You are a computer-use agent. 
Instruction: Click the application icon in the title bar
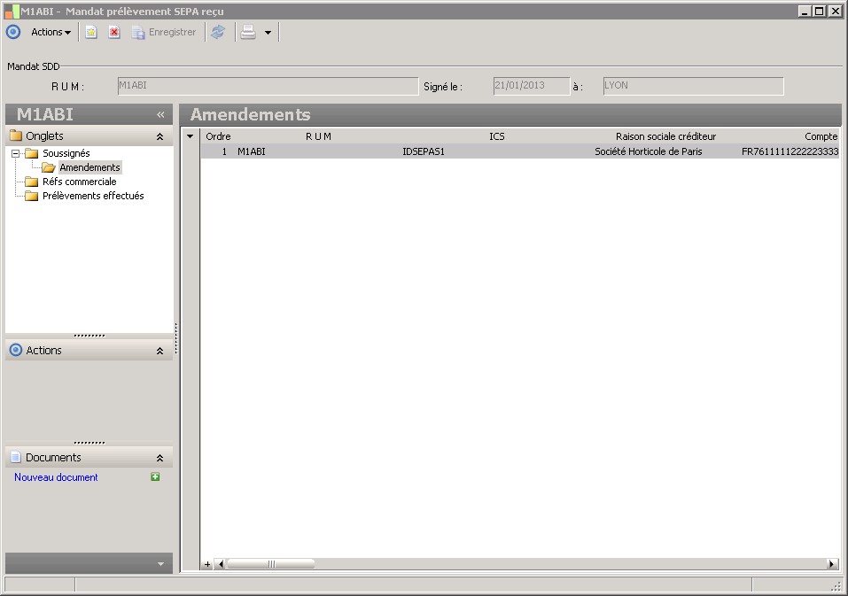(x=12, y=12)
